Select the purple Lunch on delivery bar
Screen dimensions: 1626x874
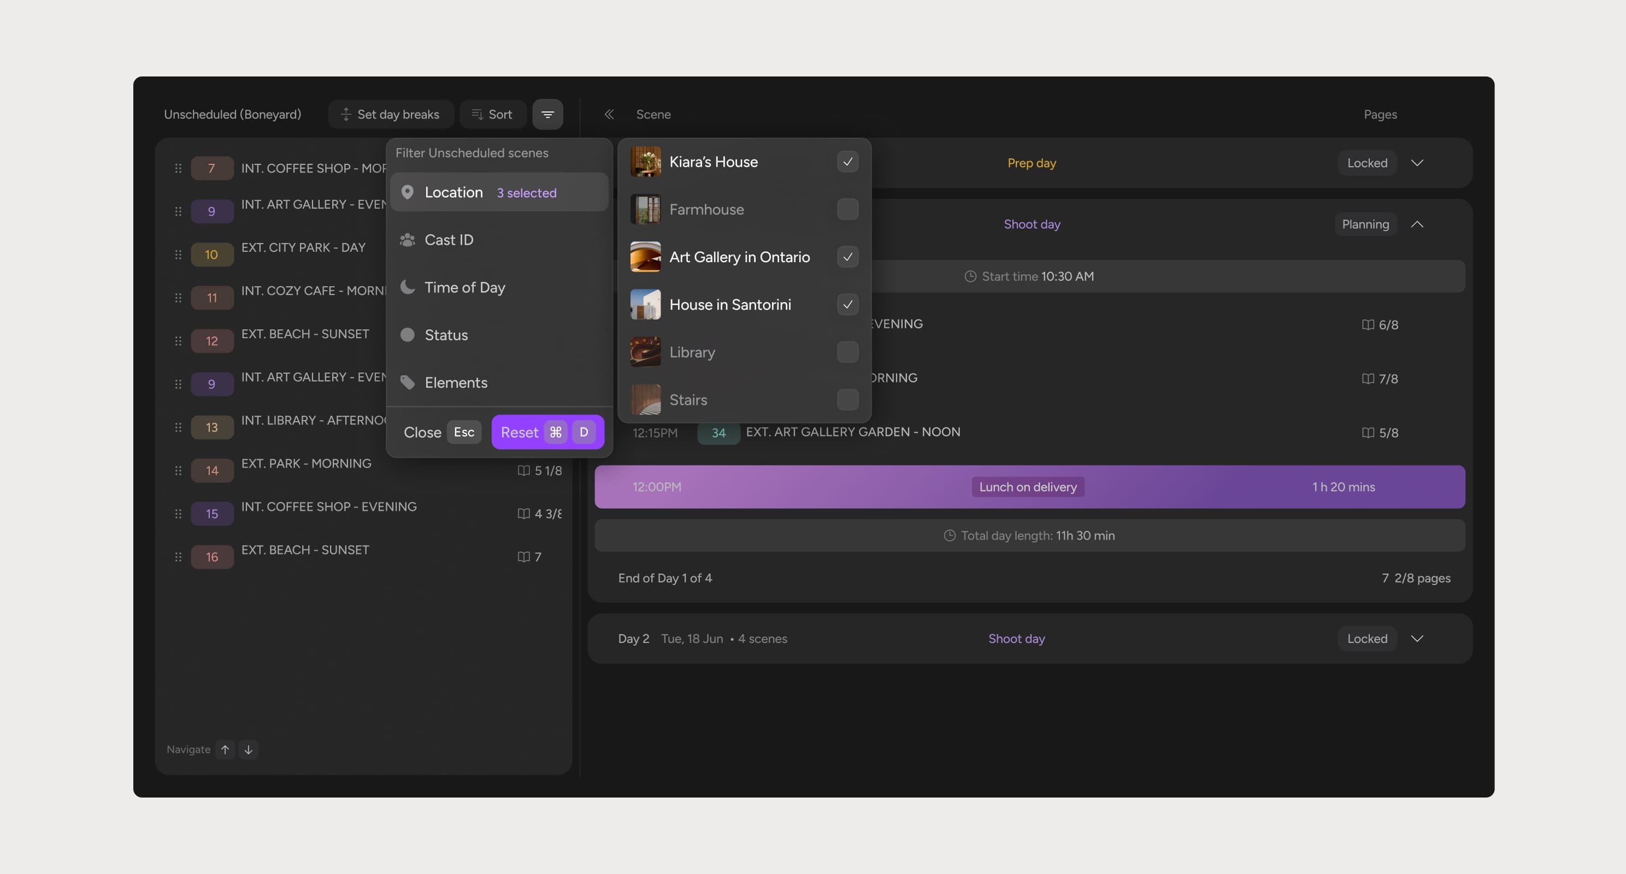click(1029, 487)
